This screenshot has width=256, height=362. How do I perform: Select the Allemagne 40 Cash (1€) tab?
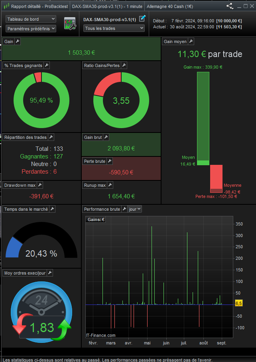[170, 6]
